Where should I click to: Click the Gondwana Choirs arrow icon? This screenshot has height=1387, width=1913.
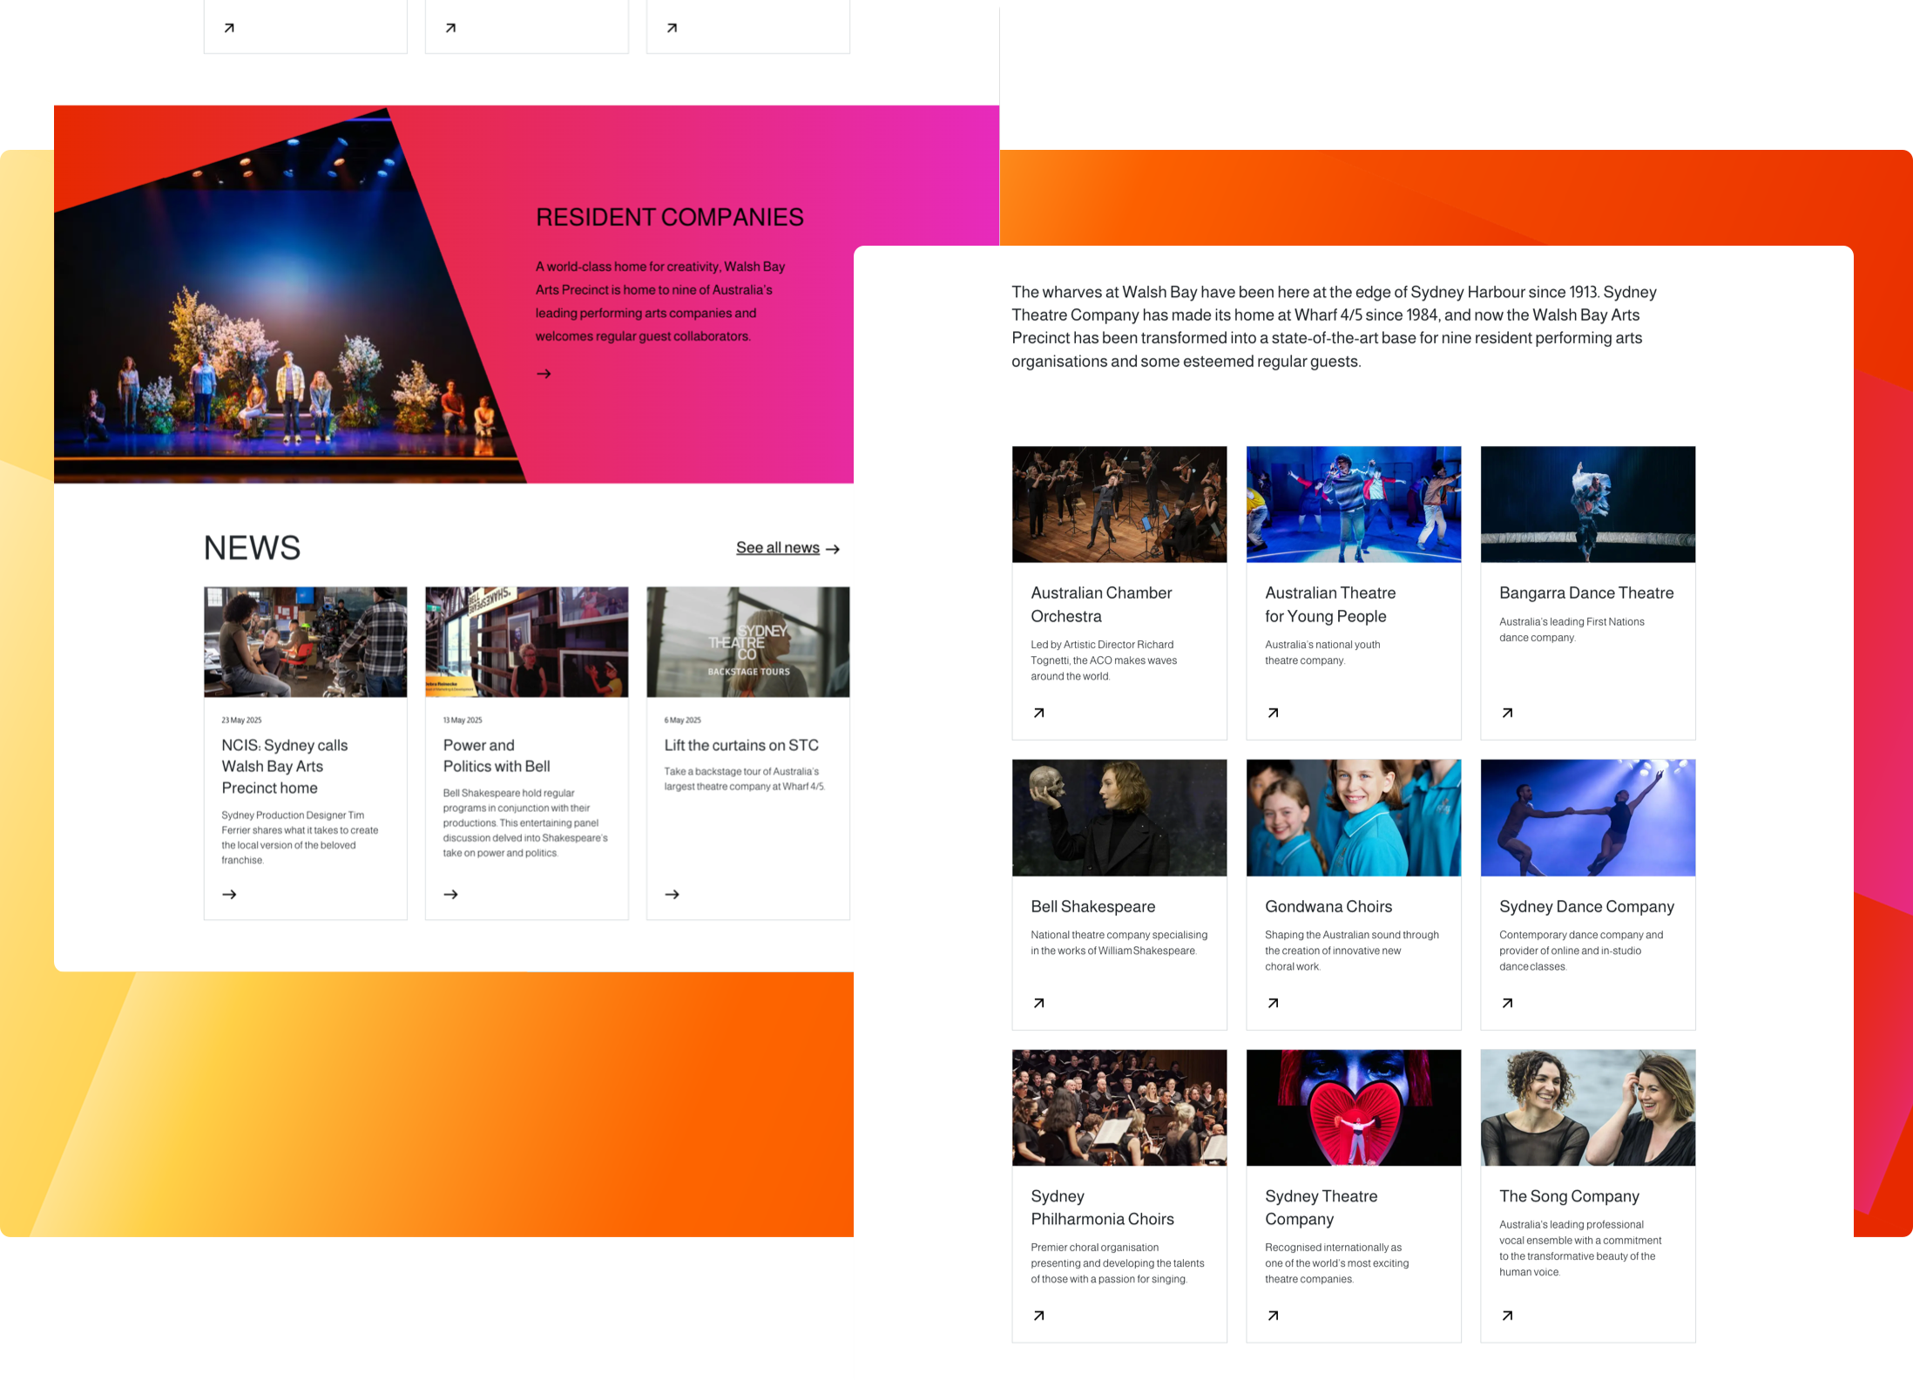pos(1272,1002)
